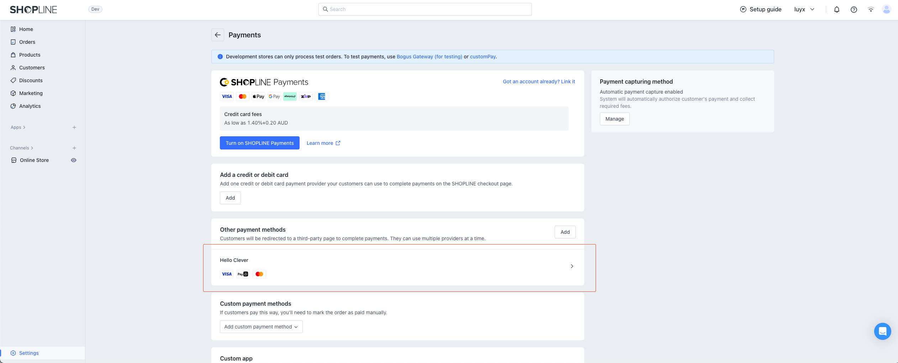Expand the Apps section

click(x=18, y=127)
